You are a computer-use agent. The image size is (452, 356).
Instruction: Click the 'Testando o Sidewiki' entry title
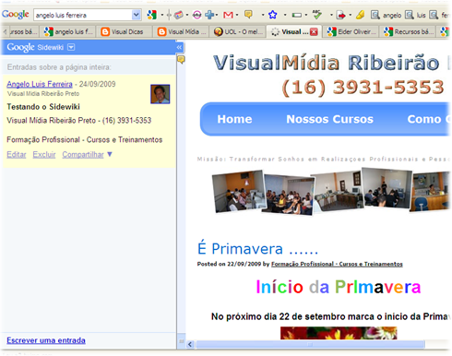(x=43, y=107)
